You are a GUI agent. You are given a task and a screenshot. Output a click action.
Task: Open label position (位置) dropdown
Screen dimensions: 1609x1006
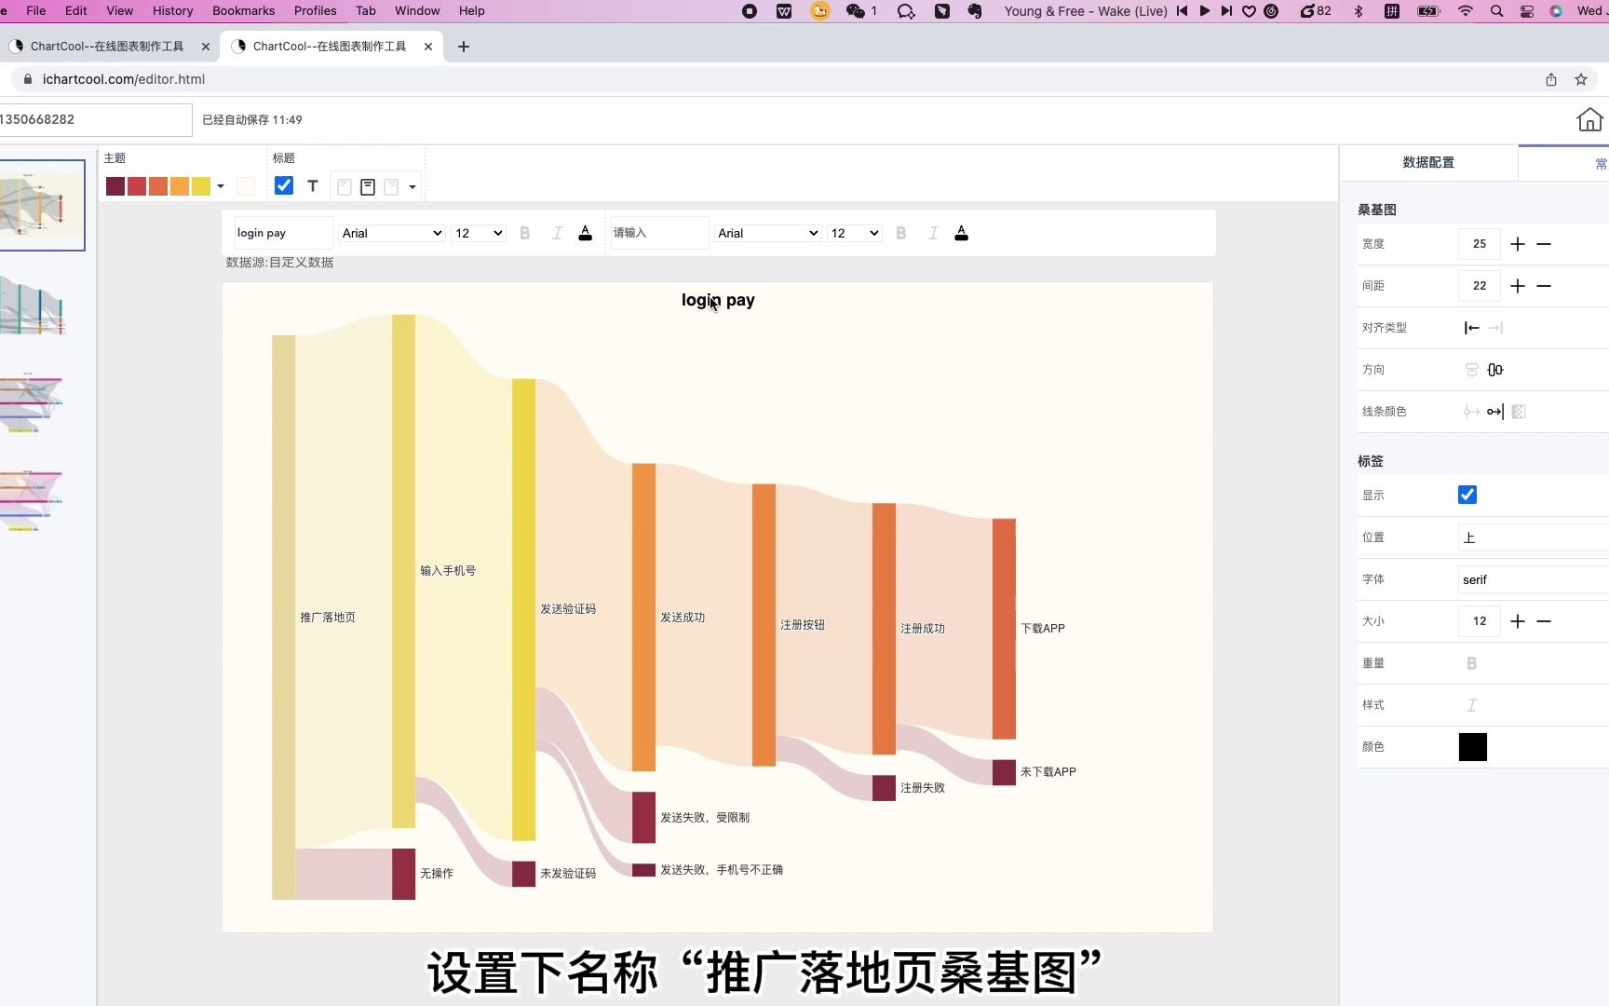[x=1533, y=537]
